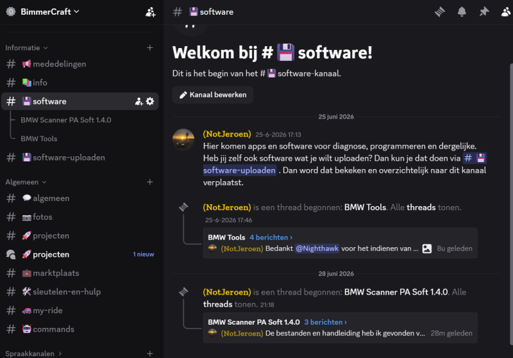
Task: Create invite icon on software channel
Action: point(139,102)
